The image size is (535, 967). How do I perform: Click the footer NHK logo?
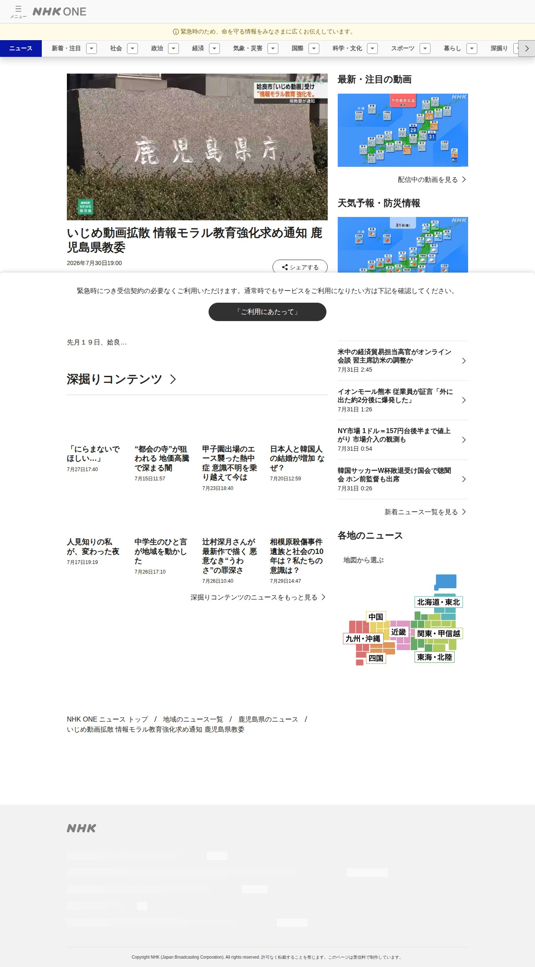pos(82,828)
